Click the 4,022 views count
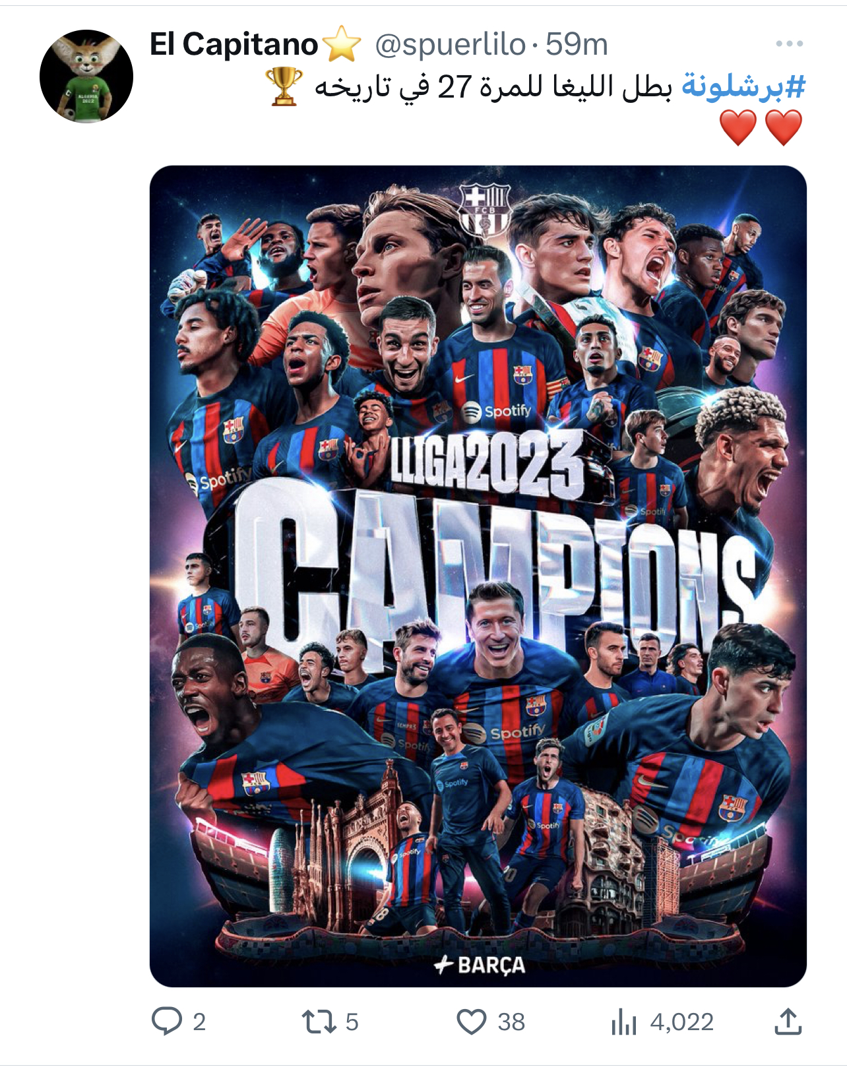The height and width of the screenshot is (1073, 847). pos(681,1022)
